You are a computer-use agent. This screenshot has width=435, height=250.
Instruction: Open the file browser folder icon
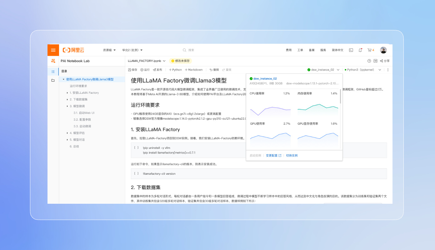tap(53, 80)
